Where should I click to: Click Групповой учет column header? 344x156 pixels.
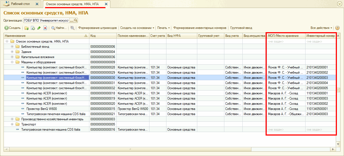coord(211,36)
